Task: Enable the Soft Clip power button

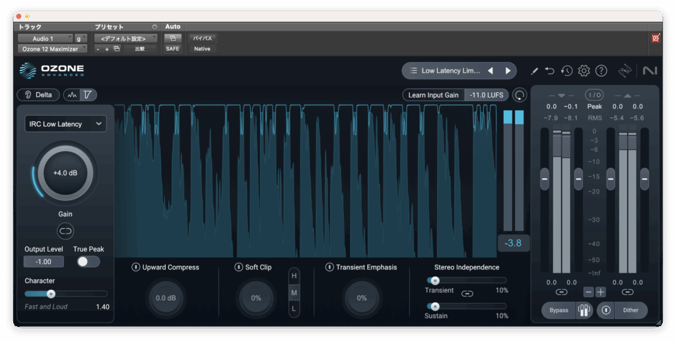Action: (239, 267)
